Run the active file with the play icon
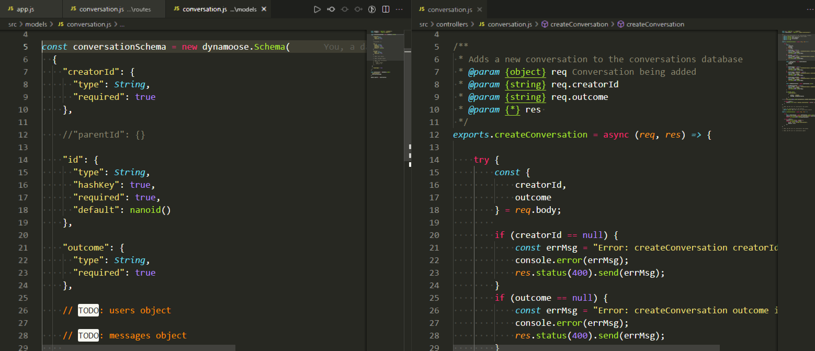This screenshot has height=351, width=815. (317, 9)
